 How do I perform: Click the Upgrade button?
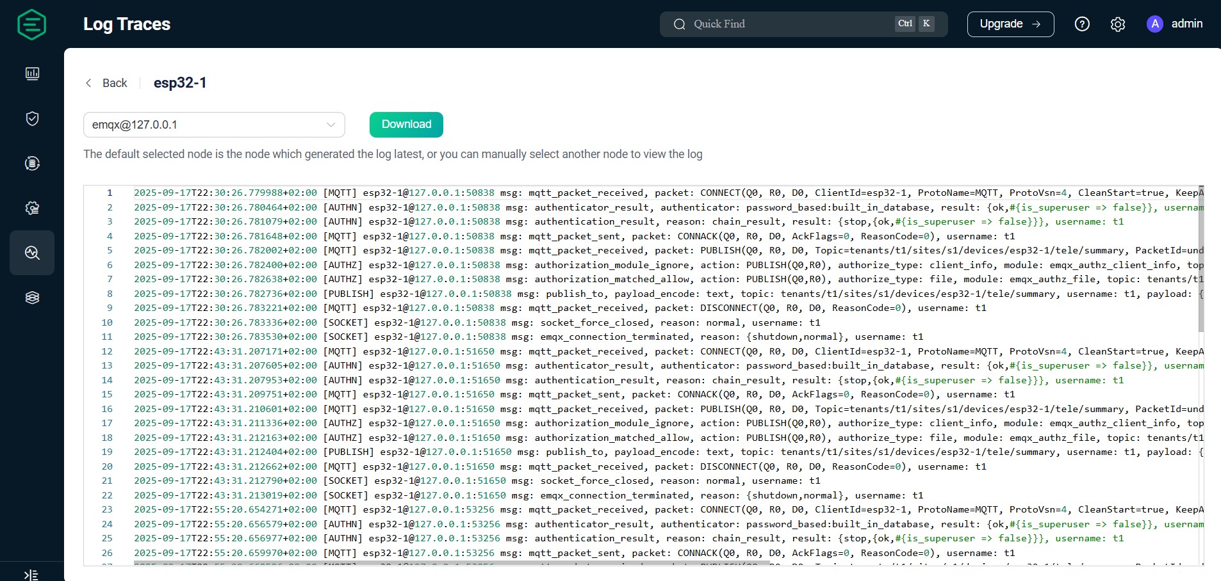[x=1010, y=24]
